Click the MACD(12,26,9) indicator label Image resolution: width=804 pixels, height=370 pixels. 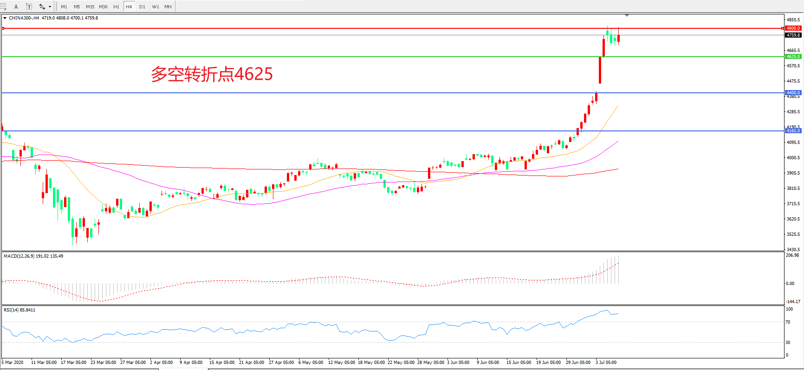pyautogui.click(x=33, y=256)
